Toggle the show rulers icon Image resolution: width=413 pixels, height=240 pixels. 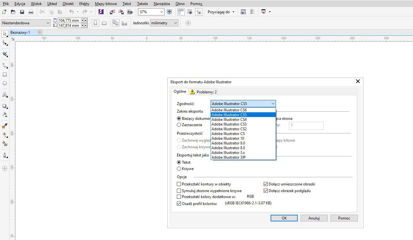181,12
